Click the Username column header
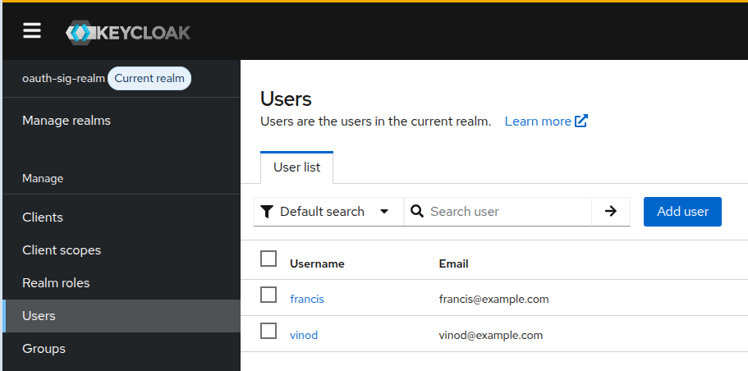 click(x=317, y=263)
